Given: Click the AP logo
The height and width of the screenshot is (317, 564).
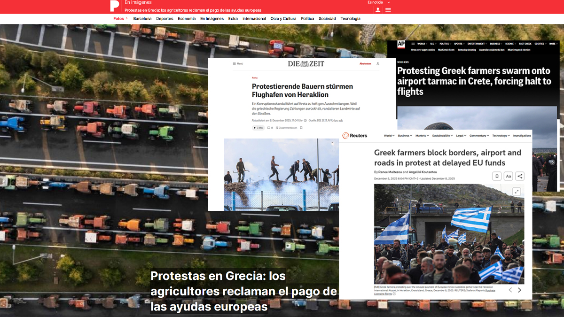Looking at the screenshot, I should coord(401,44).
